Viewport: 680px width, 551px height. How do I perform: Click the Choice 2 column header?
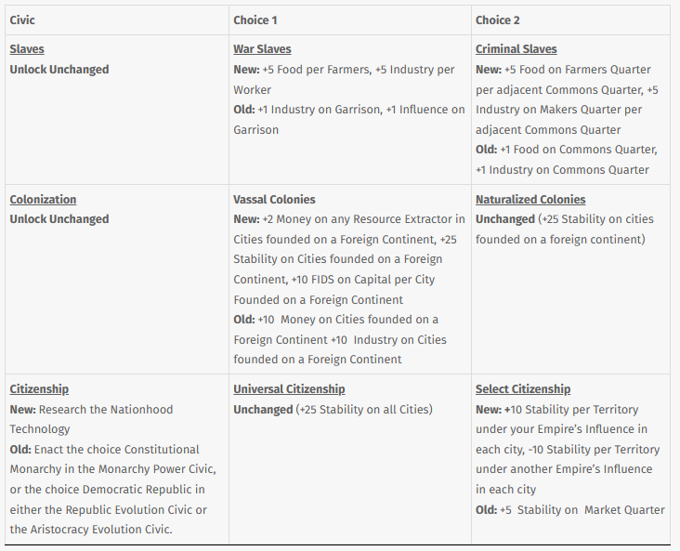pos(497,20)
